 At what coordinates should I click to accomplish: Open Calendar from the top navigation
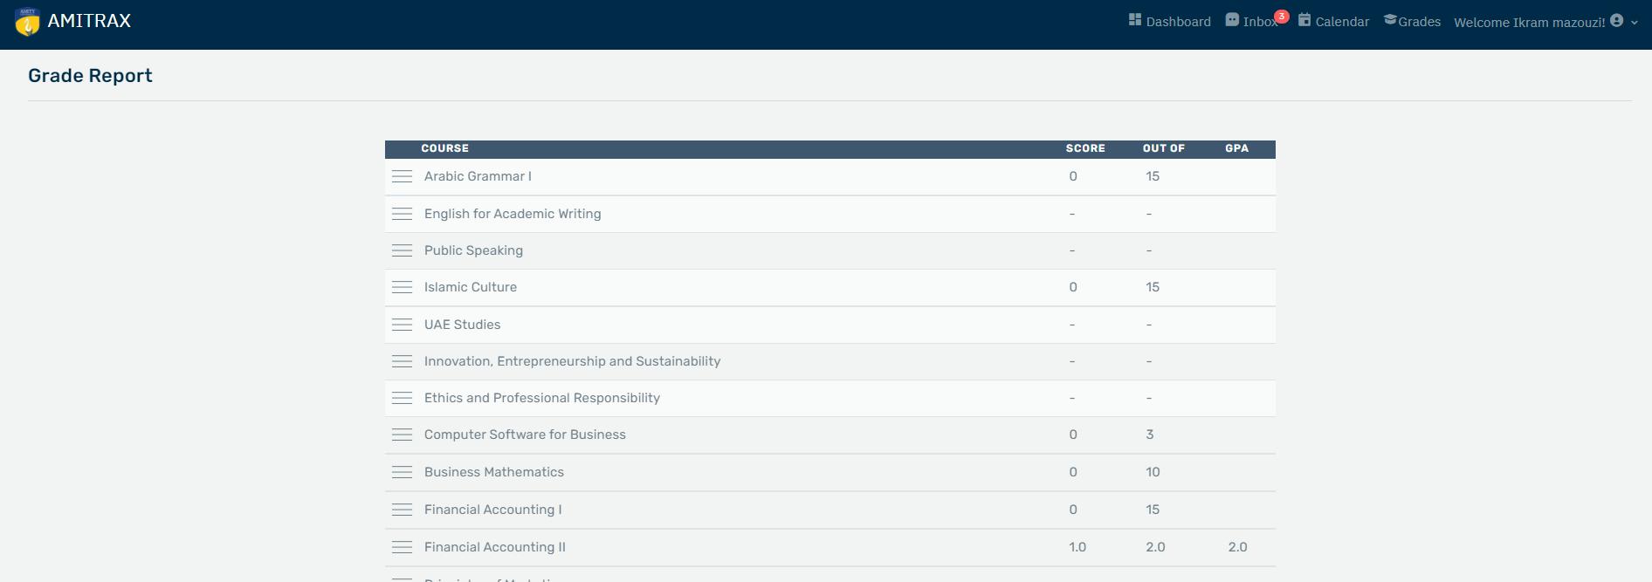[x=1341, y=22]
